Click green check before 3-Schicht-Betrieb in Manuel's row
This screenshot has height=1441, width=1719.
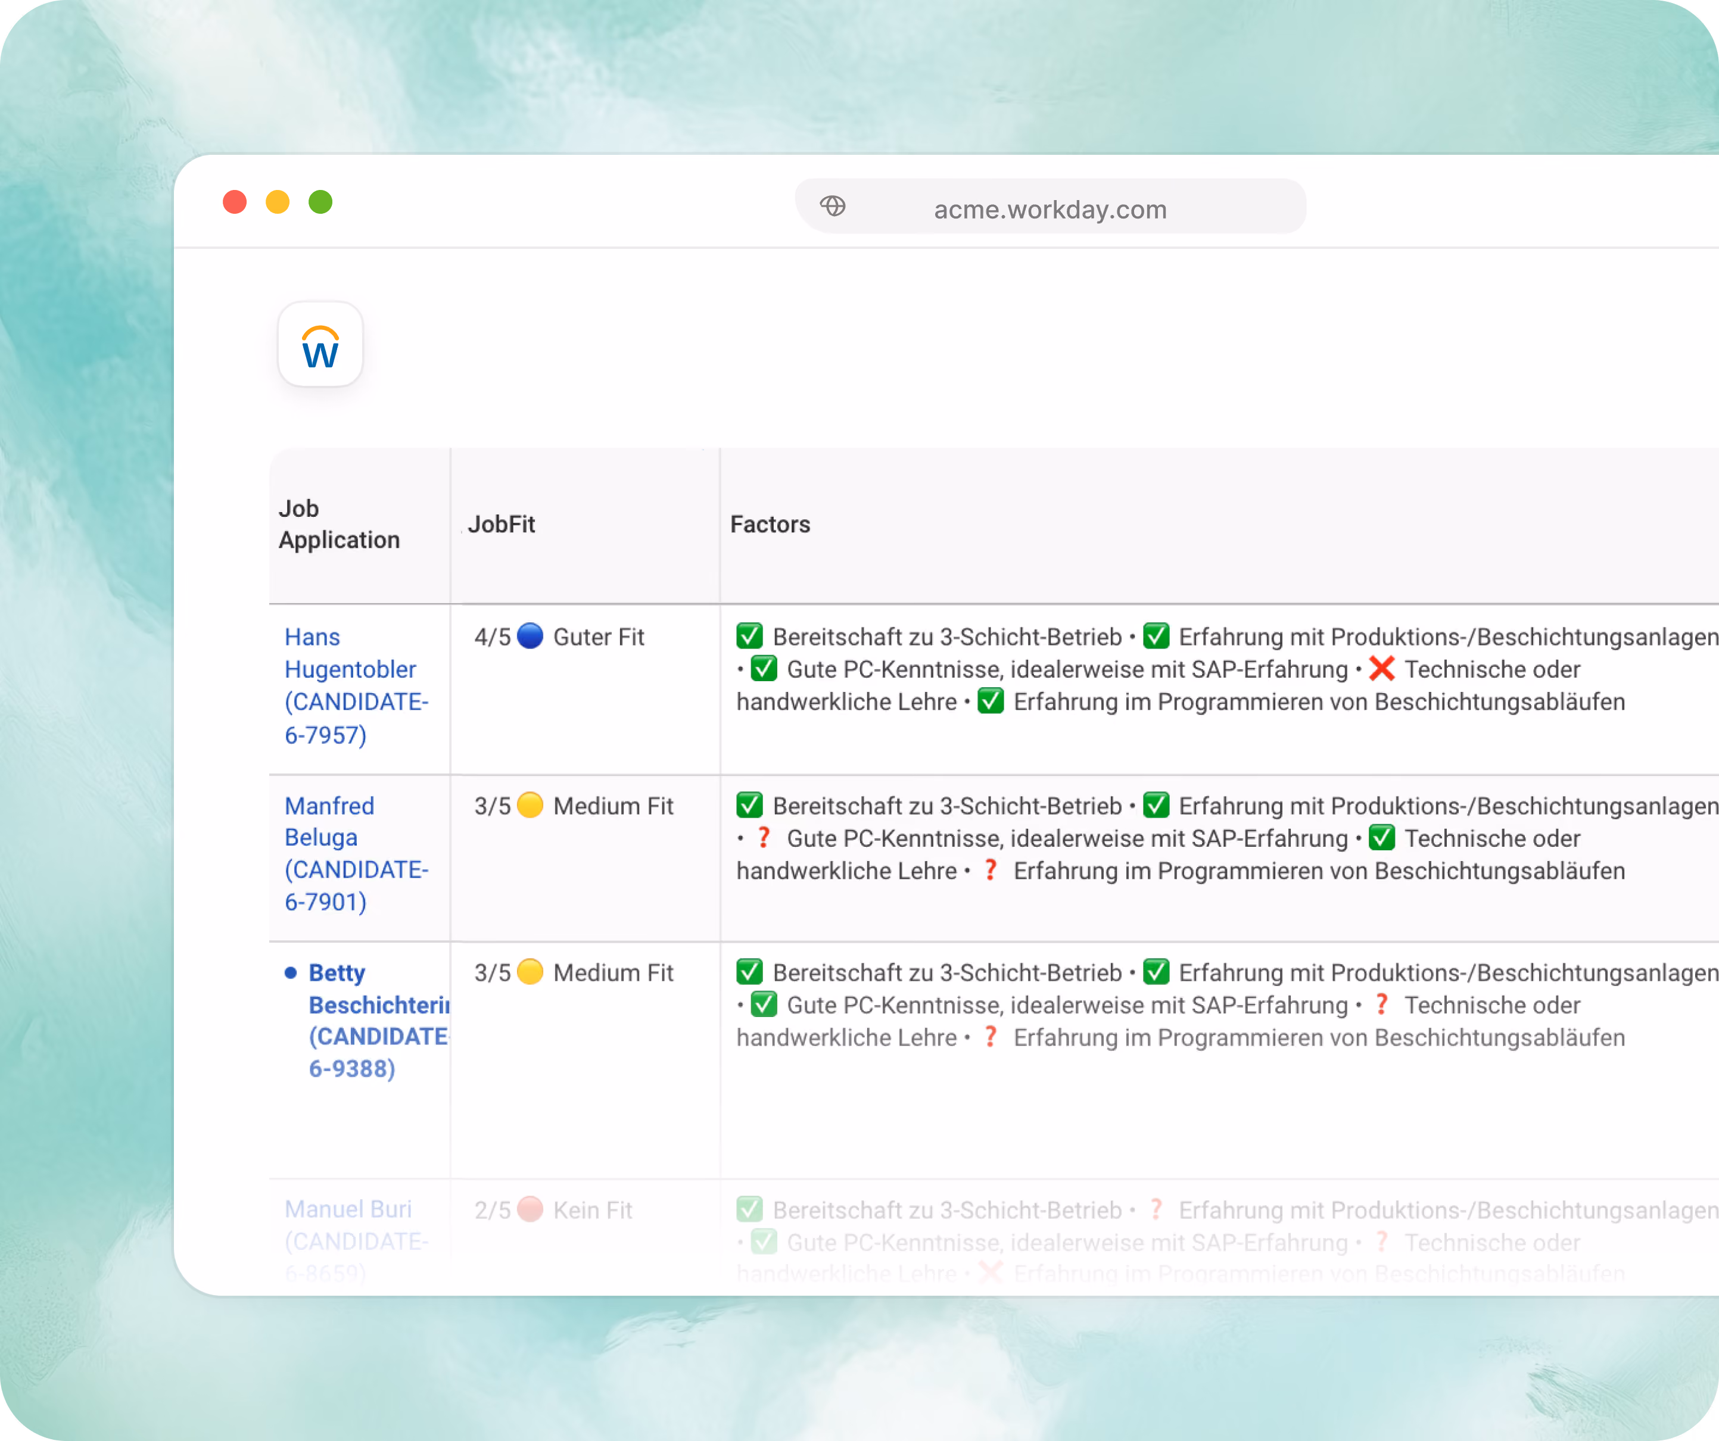749,1209
